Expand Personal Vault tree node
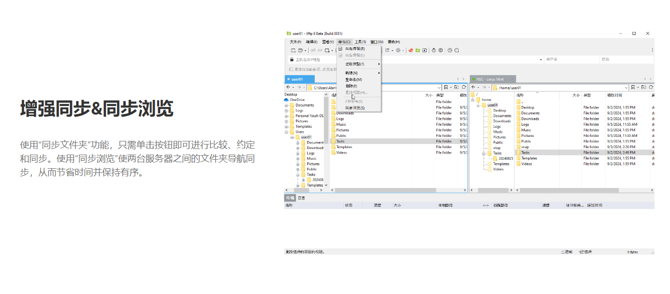The width and height of the screenshot is (670, 294). pyautogui.click(x=286, y=116)
